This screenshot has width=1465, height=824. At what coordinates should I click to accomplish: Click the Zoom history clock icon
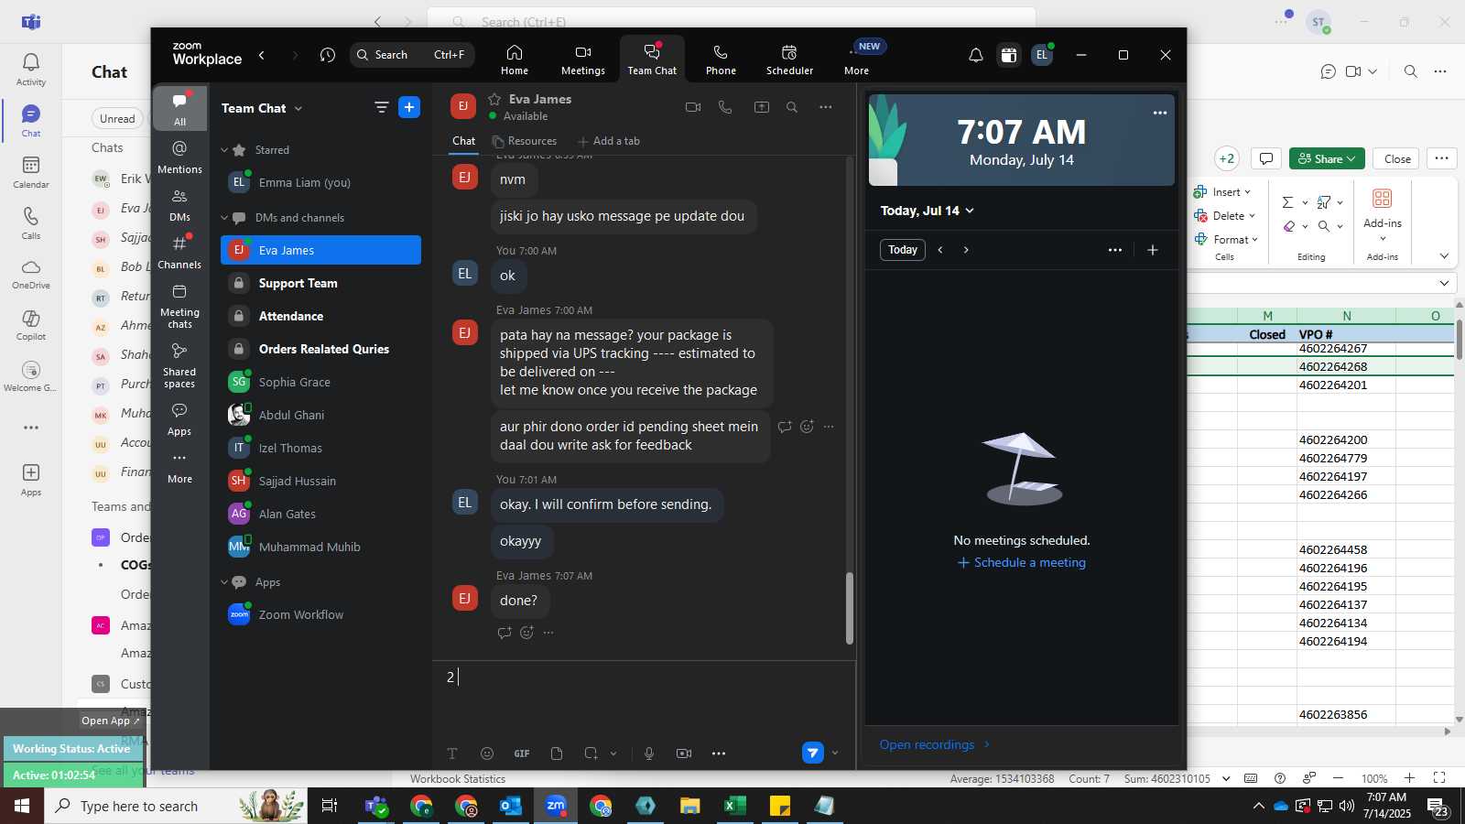(328, 55)
